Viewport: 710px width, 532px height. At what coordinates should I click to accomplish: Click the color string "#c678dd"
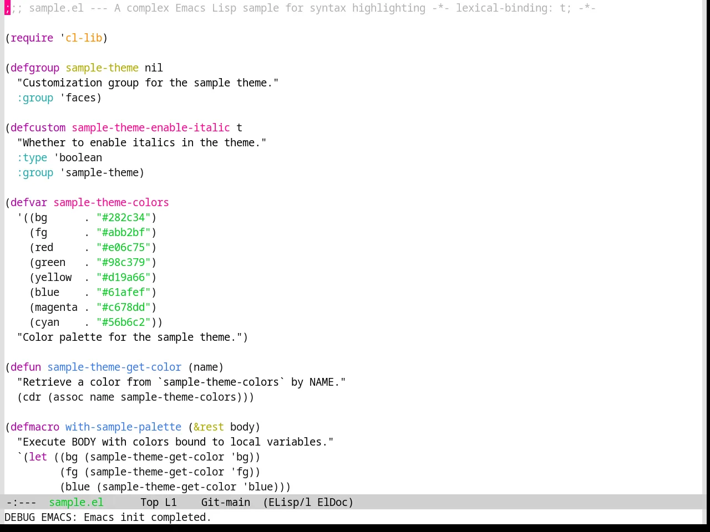(x=123, y=307)
